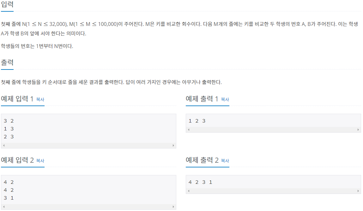Copy sample output 1 using its 복사 link

(x=226, y=99)
